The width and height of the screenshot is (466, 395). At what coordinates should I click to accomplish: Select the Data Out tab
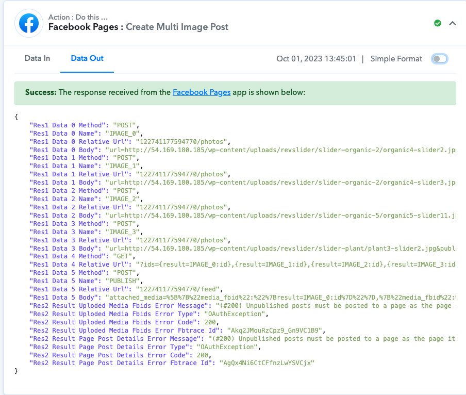[87, 58]
